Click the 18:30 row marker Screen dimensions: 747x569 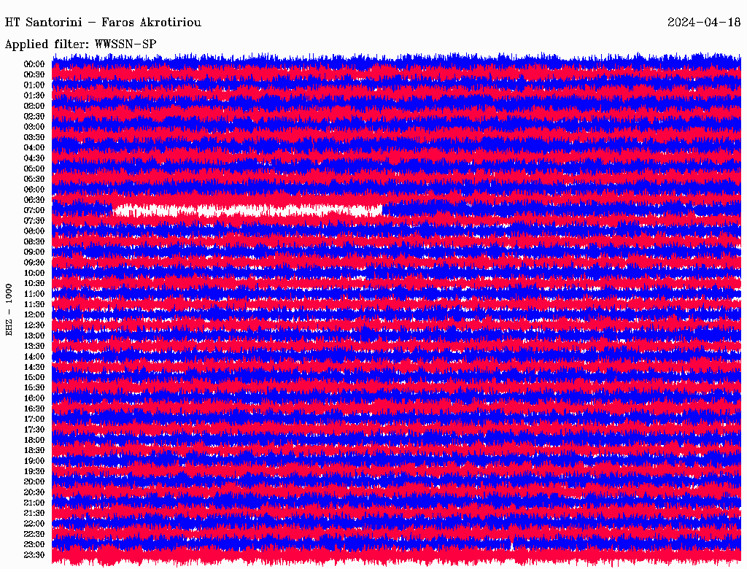pos(34,450)
